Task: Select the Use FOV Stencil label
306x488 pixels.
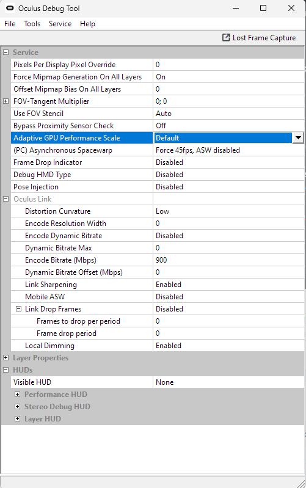Action: [x=38, y=113]
